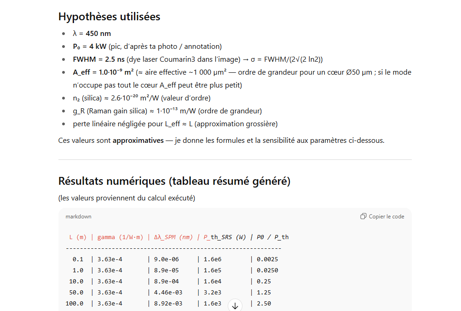Click the Résultats numériques heading

[x=174, y=181]
